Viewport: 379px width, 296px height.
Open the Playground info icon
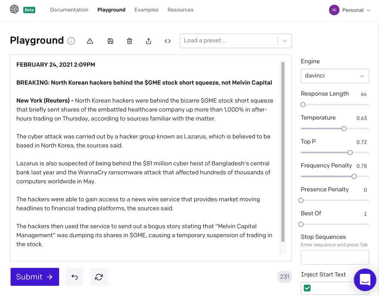(x=71, y=41)
